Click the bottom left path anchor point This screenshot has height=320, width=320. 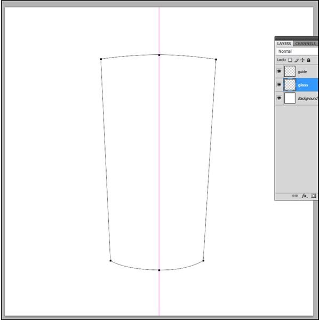tap(110, 261)
